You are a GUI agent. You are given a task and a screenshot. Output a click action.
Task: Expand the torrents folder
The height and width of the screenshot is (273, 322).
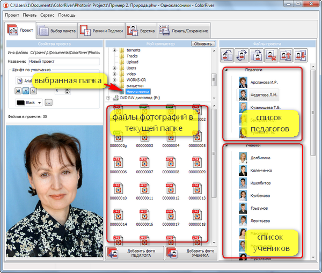click(114, 50)
